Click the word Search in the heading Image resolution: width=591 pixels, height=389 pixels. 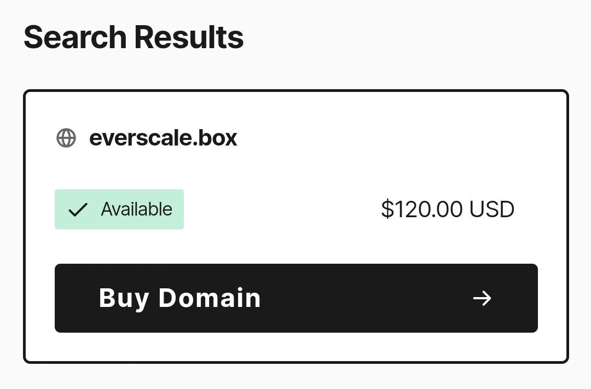tap(75, 37)
